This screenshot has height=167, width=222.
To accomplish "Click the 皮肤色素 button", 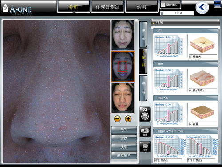I will click(124, 155).
